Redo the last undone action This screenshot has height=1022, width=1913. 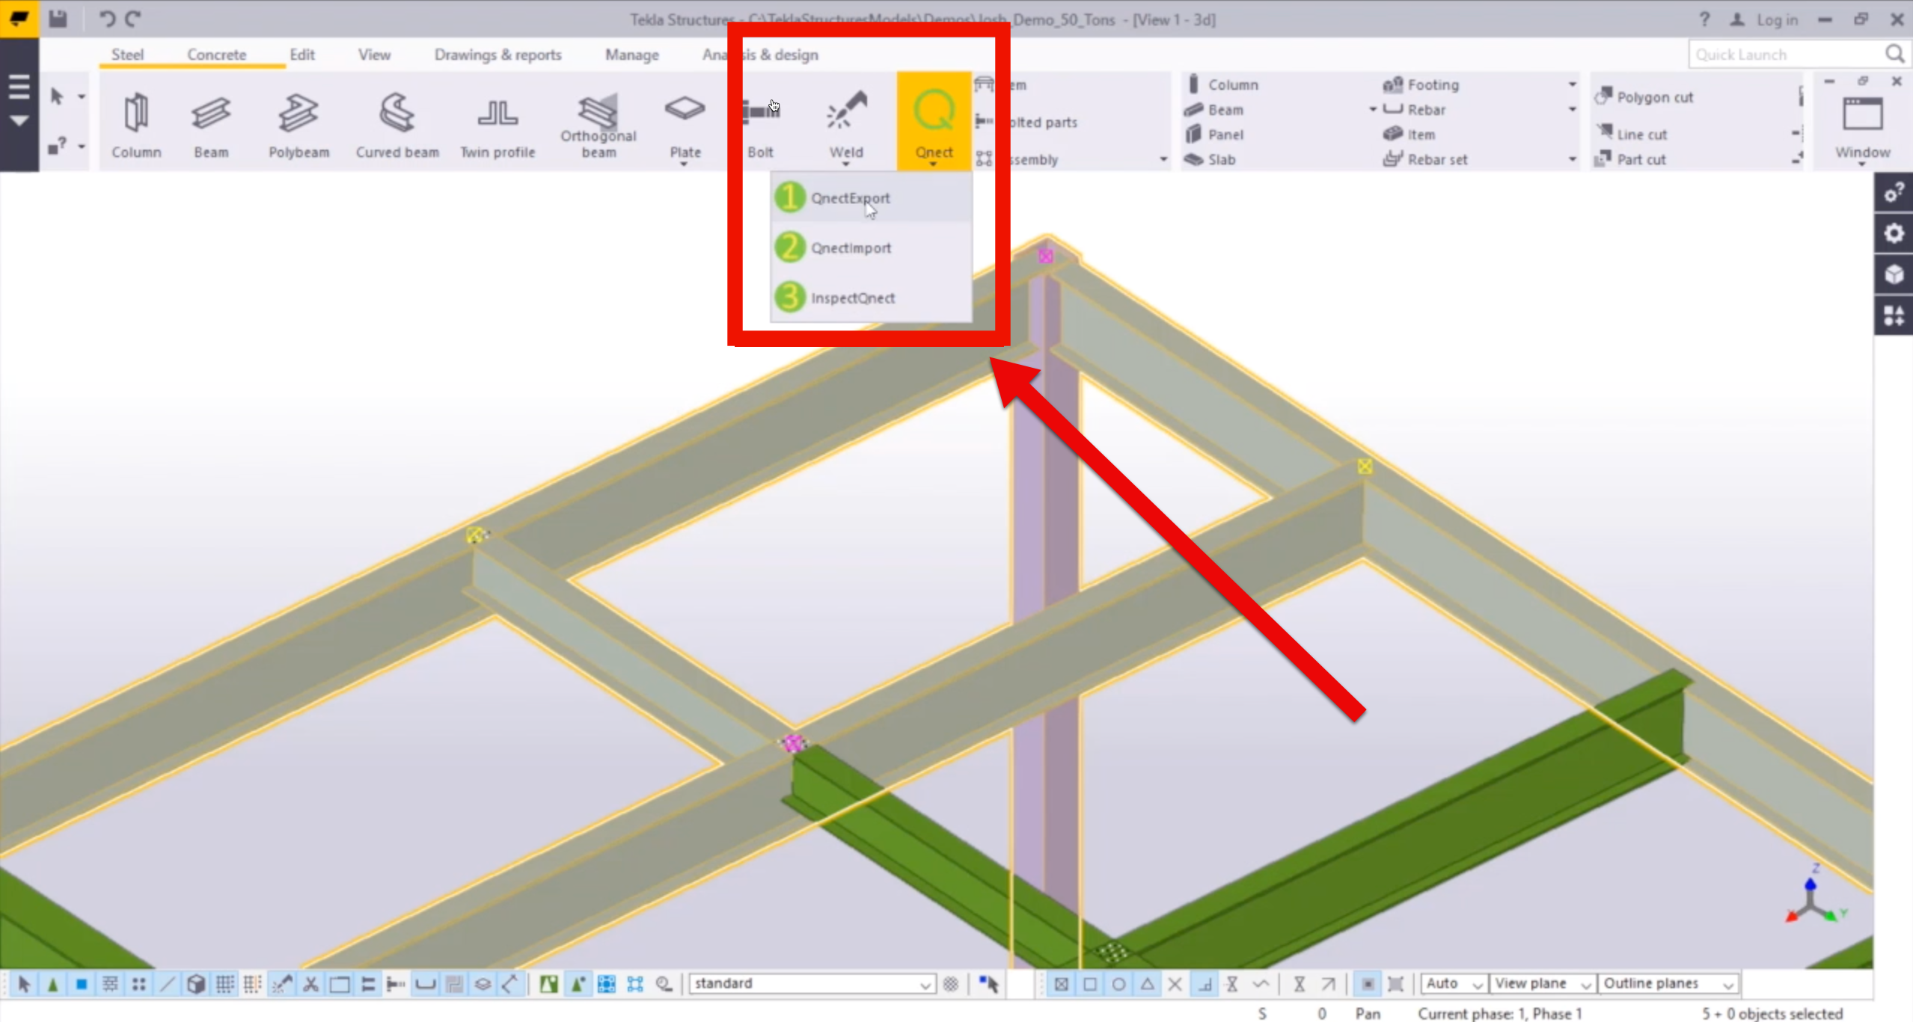(133, 19)
